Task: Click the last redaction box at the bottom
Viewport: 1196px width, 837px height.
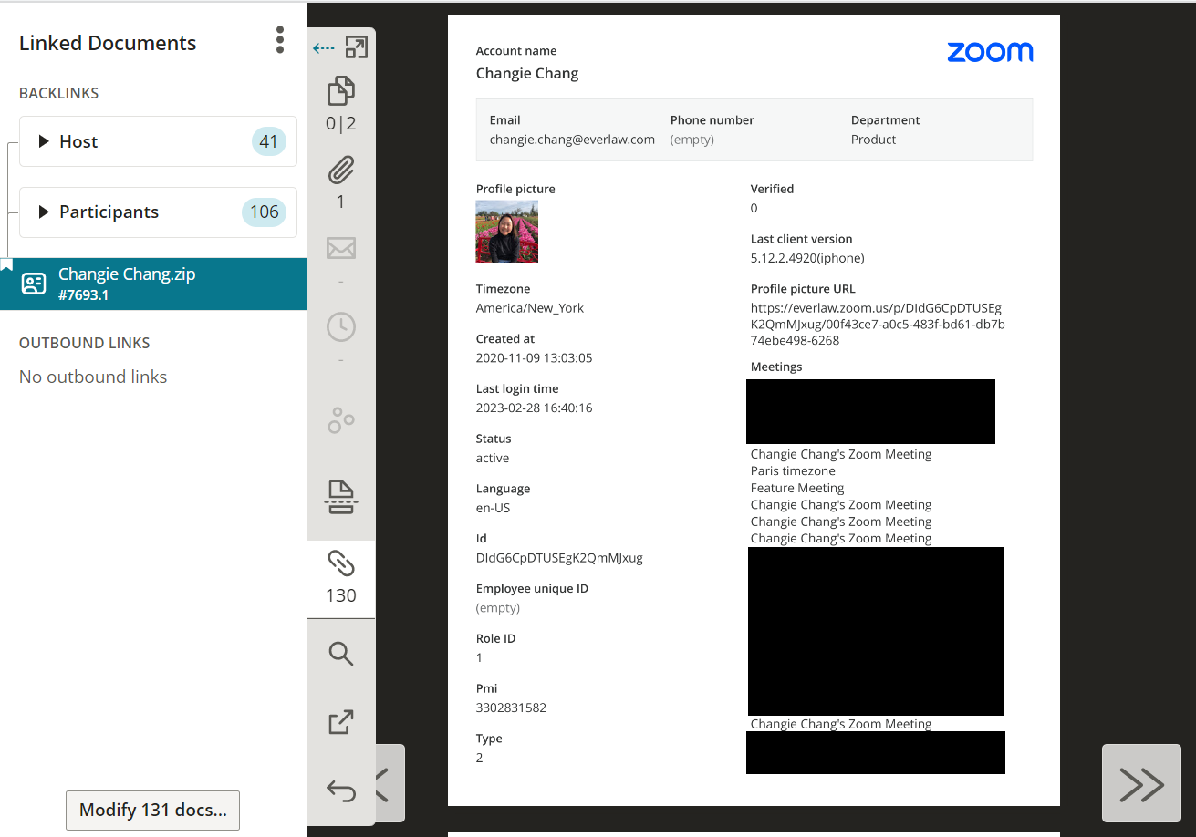Action: click(876, 752)
